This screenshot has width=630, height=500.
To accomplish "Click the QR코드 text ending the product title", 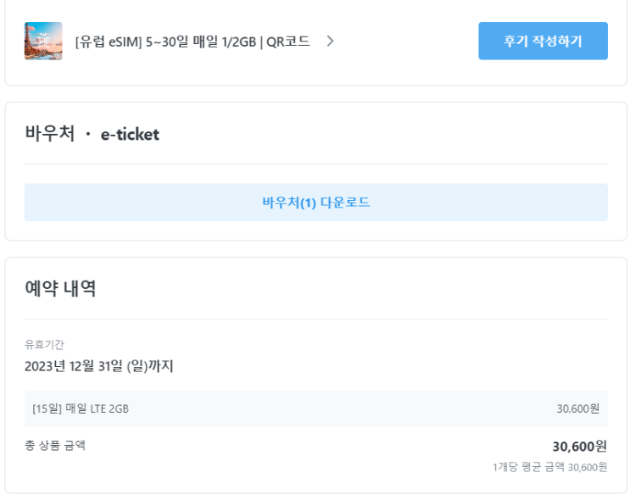I will (x=288, y=41).
